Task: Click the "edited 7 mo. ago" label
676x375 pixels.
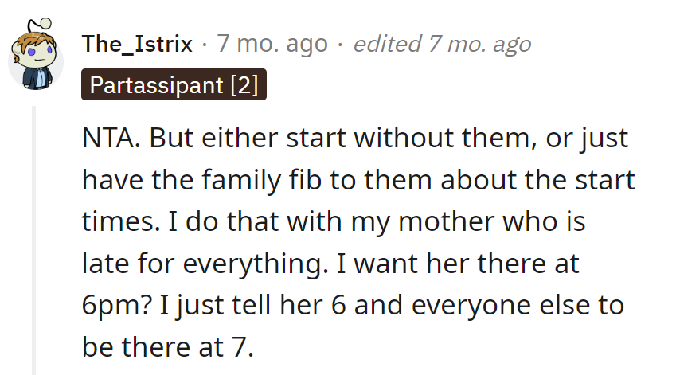Action: coord(442,44)
